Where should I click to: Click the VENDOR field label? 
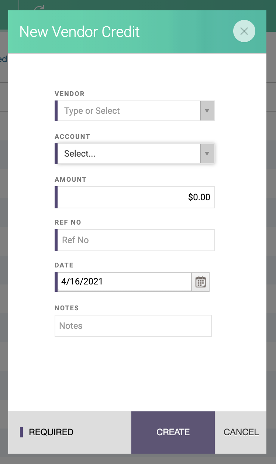pos(70,94)
